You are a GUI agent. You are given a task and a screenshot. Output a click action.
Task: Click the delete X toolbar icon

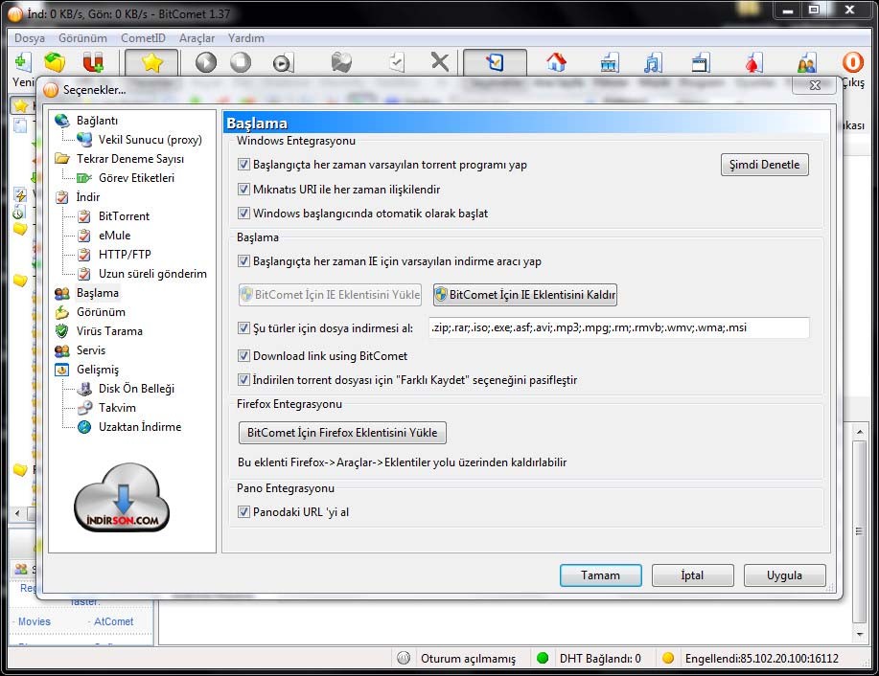coord(440,62)
